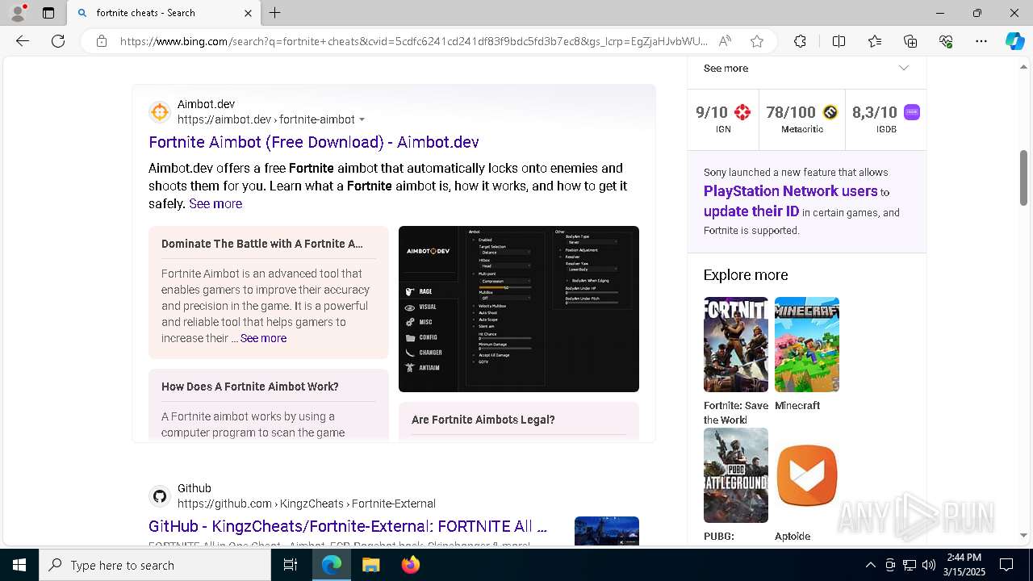The width and height of the screenshot is (1033, 581).
Task: Open Fortnite Aimbot (Free Download) link
Action: (x=314, y=142)
